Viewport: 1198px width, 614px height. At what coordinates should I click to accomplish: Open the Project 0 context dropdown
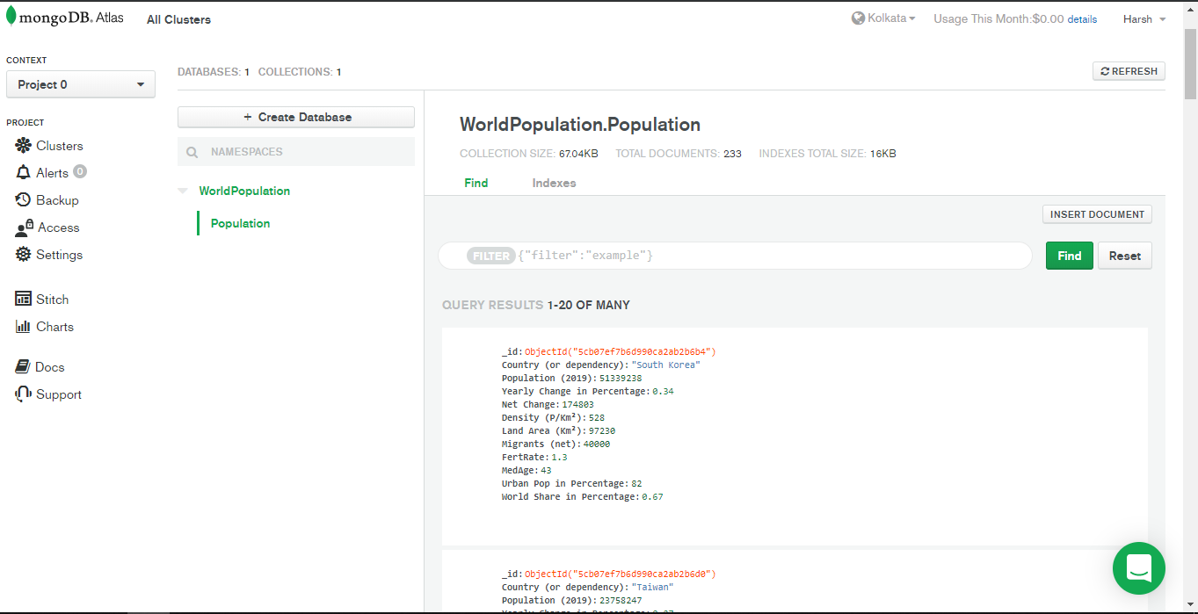click(81, 84)
